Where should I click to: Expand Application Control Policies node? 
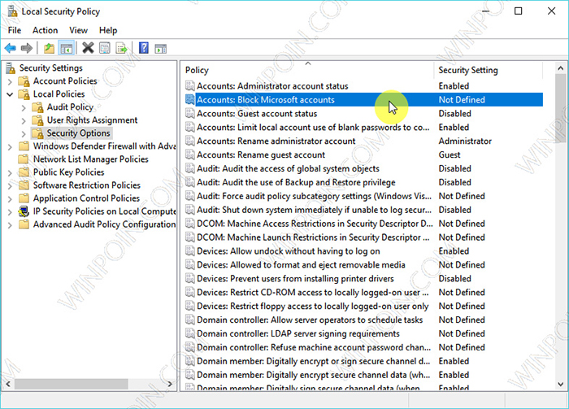pyautogui.click(x=10, y=199)
